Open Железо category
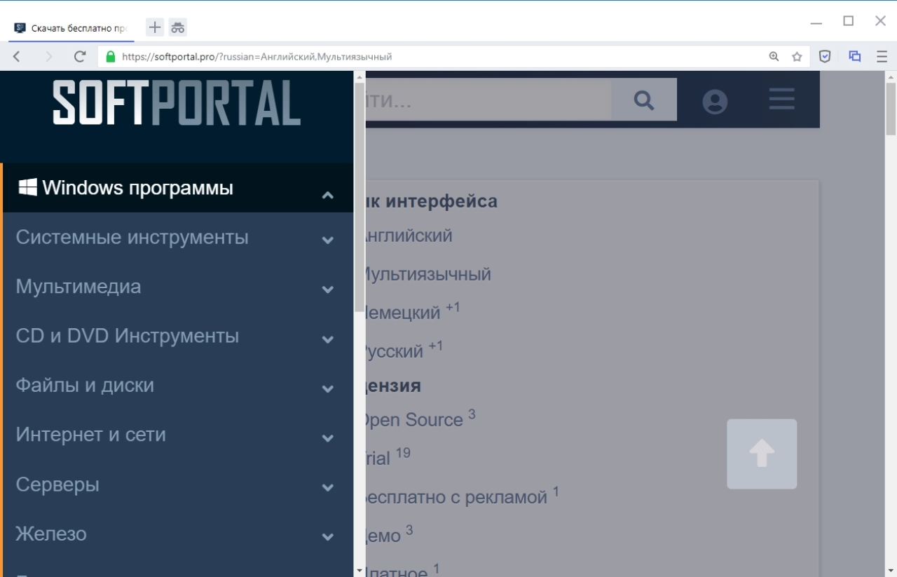The width and height of the screenshot is (897, 577). click(x=51, y=534)
